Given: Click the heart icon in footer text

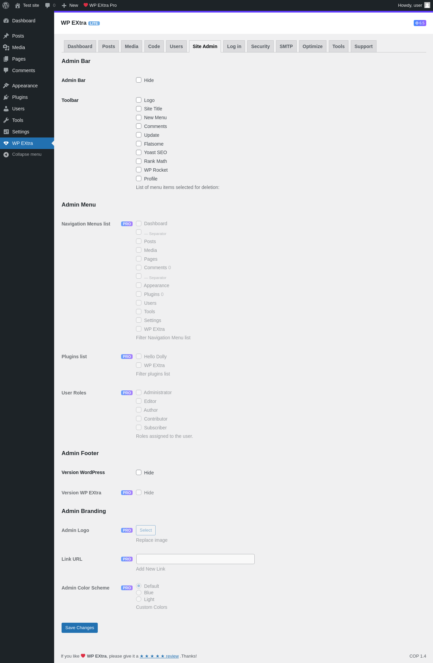Looking at the screenshot, I should point(83,656).
